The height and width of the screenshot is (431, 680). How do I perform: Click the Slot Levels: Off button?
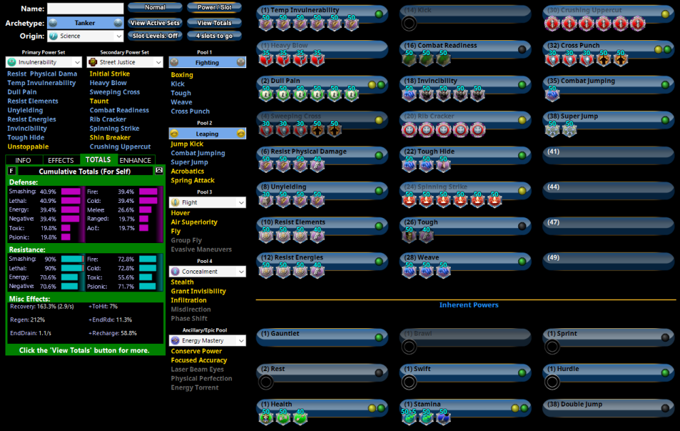(155, 35)
